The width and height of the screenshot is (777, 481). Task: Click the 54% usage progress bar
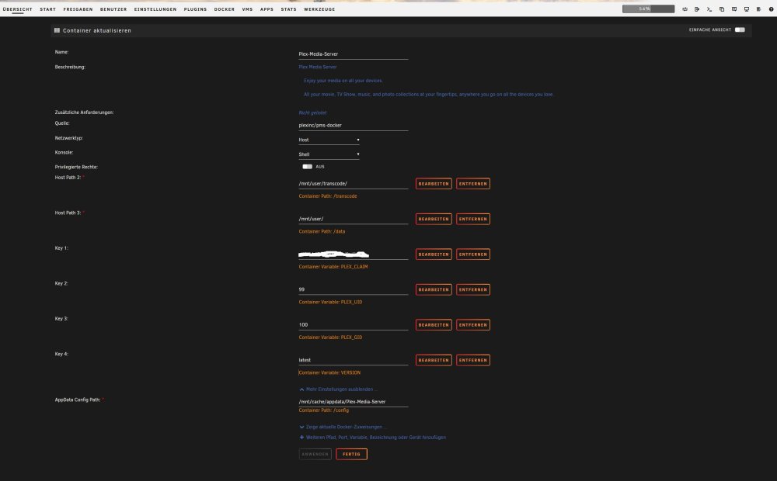tap(648, 9)
